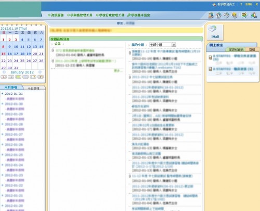This screenshot has width=260, height=211.
Task: Open the 資訊服務 menu
Action: [x=56, y=15]
